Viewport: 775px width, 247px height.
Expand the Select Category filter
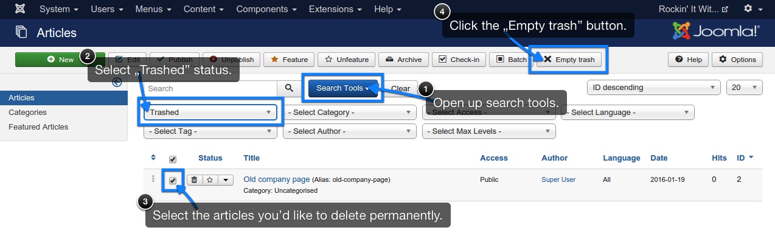click(x=350, y=113)
